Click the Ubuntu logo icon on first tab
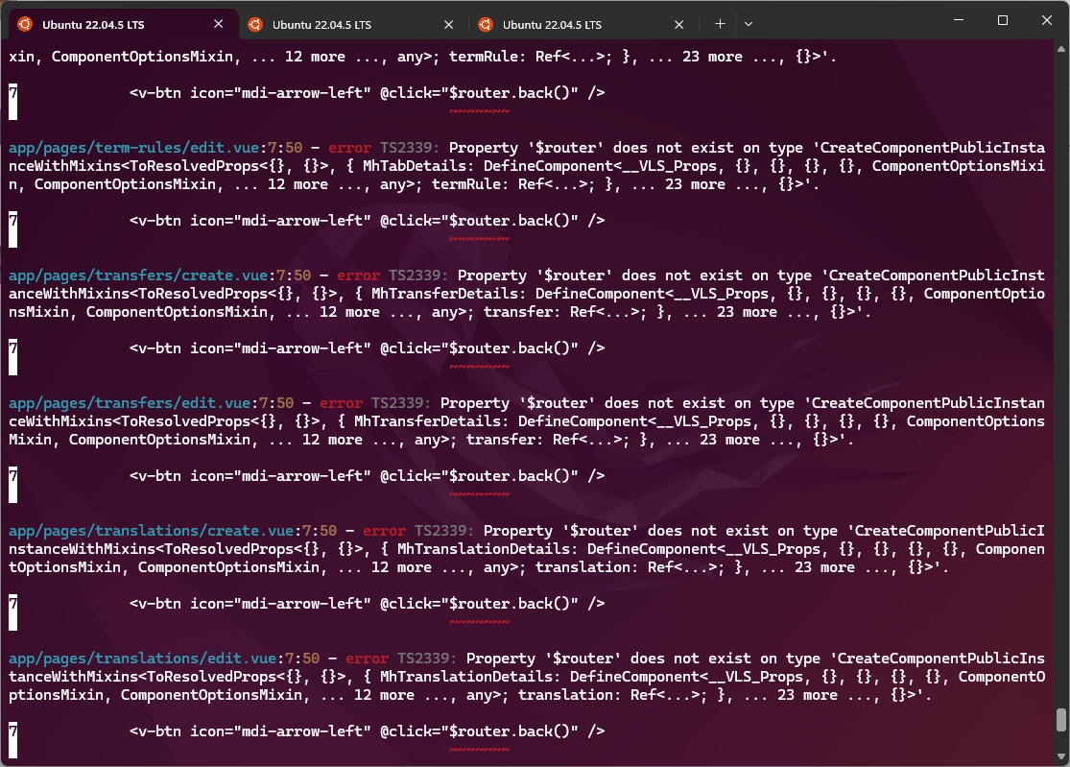Image resolution: width=1070 pixels, height=767 pixels. [25, 25]
